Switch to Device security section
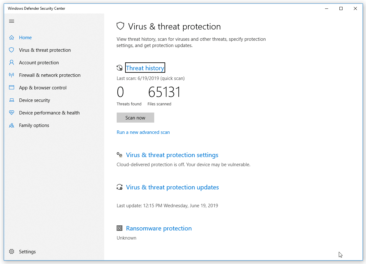366x264 pixels. [34, 100]
